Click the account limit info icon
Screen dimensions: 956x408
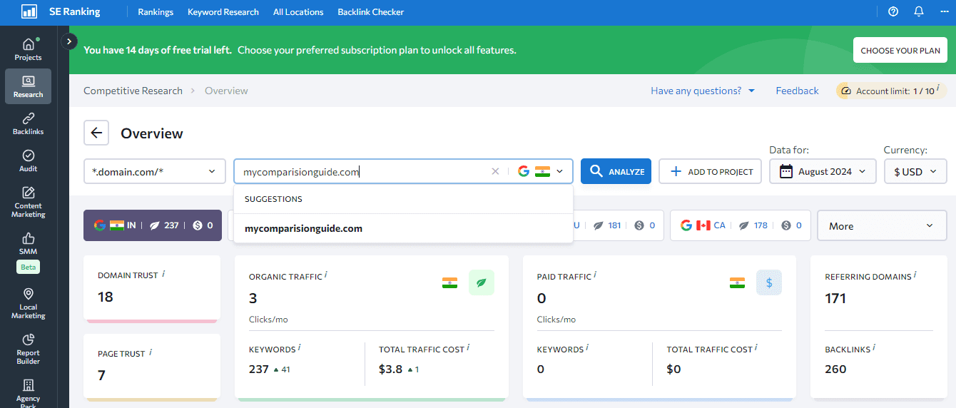coord(937,88)
